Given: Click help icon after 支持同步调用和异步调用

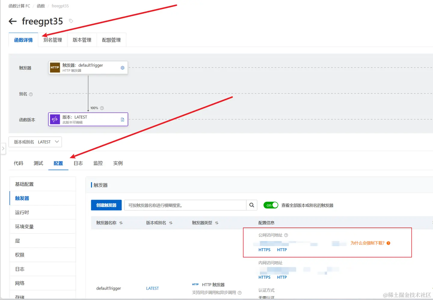Looking at the screenshot, I should pos(240,292).
